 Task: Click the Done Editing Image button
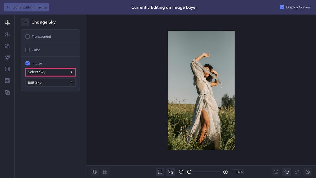26,7
